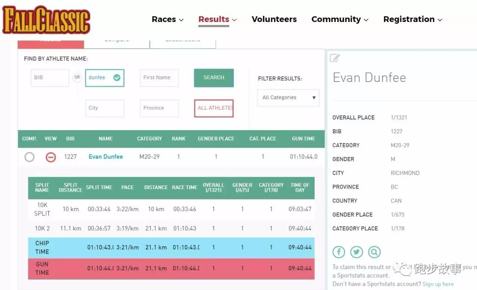Open Evan Dunfee athlete name link
The width and height of the screenshot is (477, 290).
(105, 157)
